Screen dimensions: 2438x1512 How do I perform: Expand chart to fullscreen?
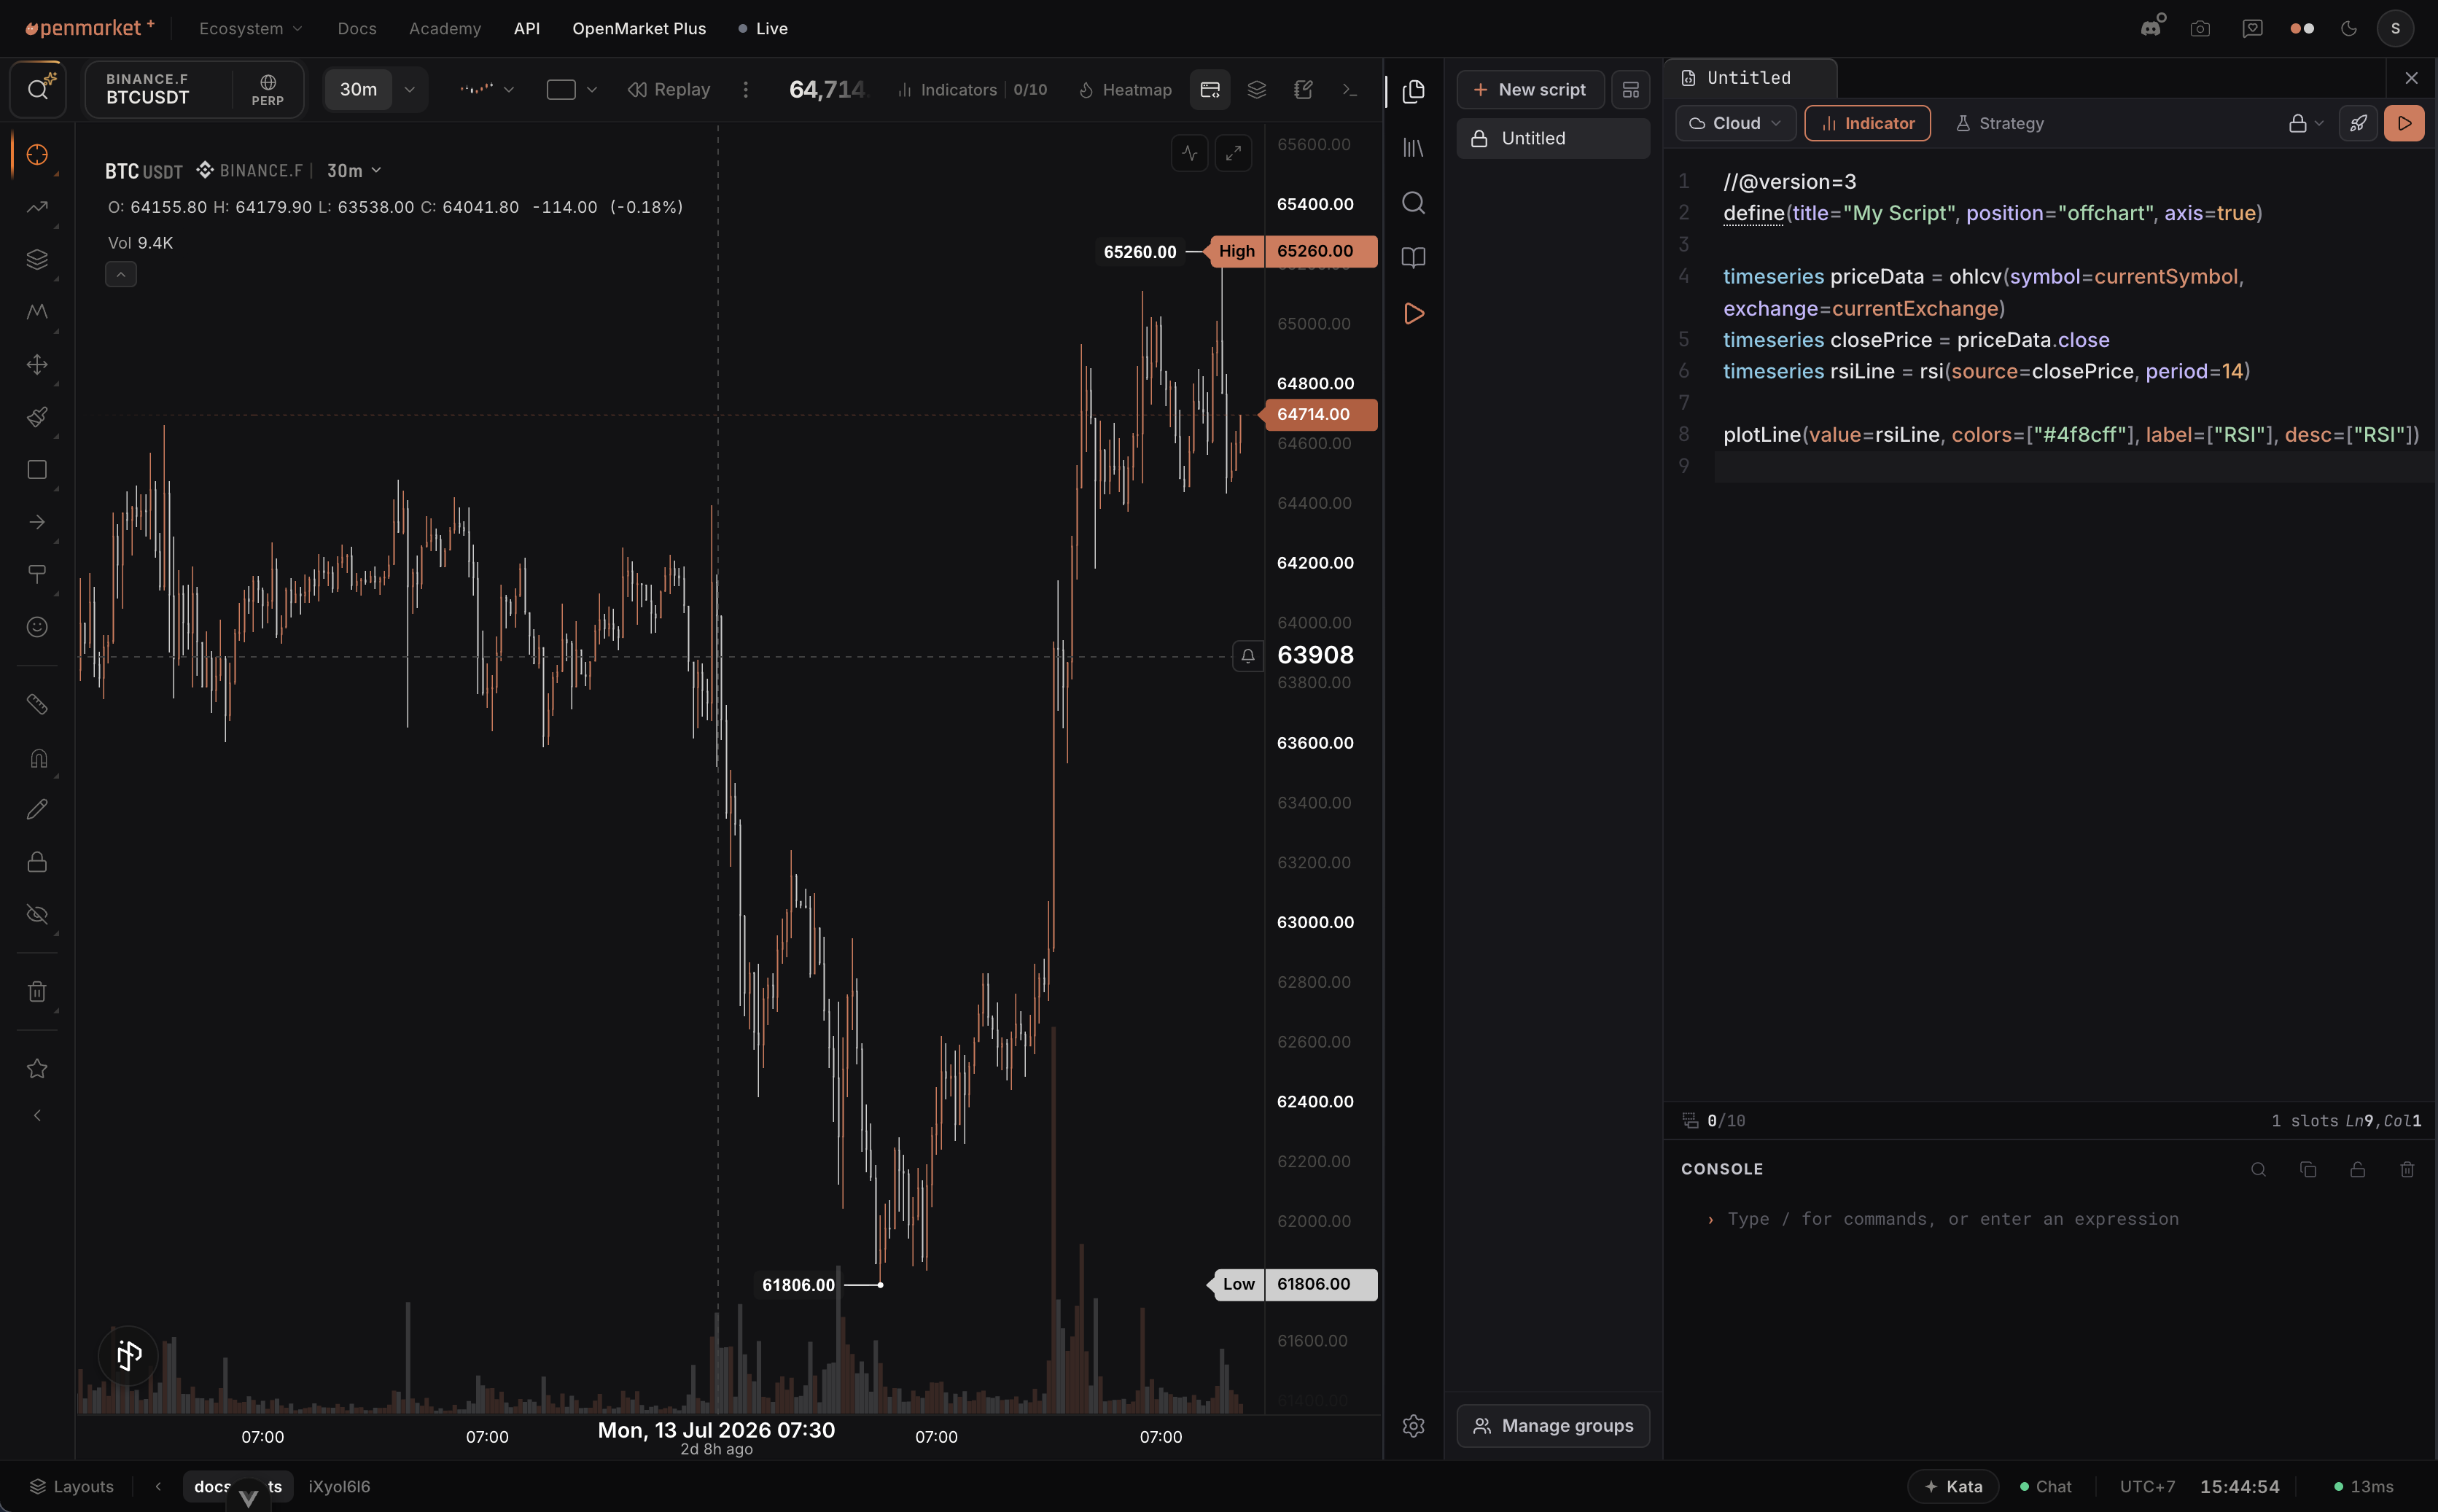1233,153
